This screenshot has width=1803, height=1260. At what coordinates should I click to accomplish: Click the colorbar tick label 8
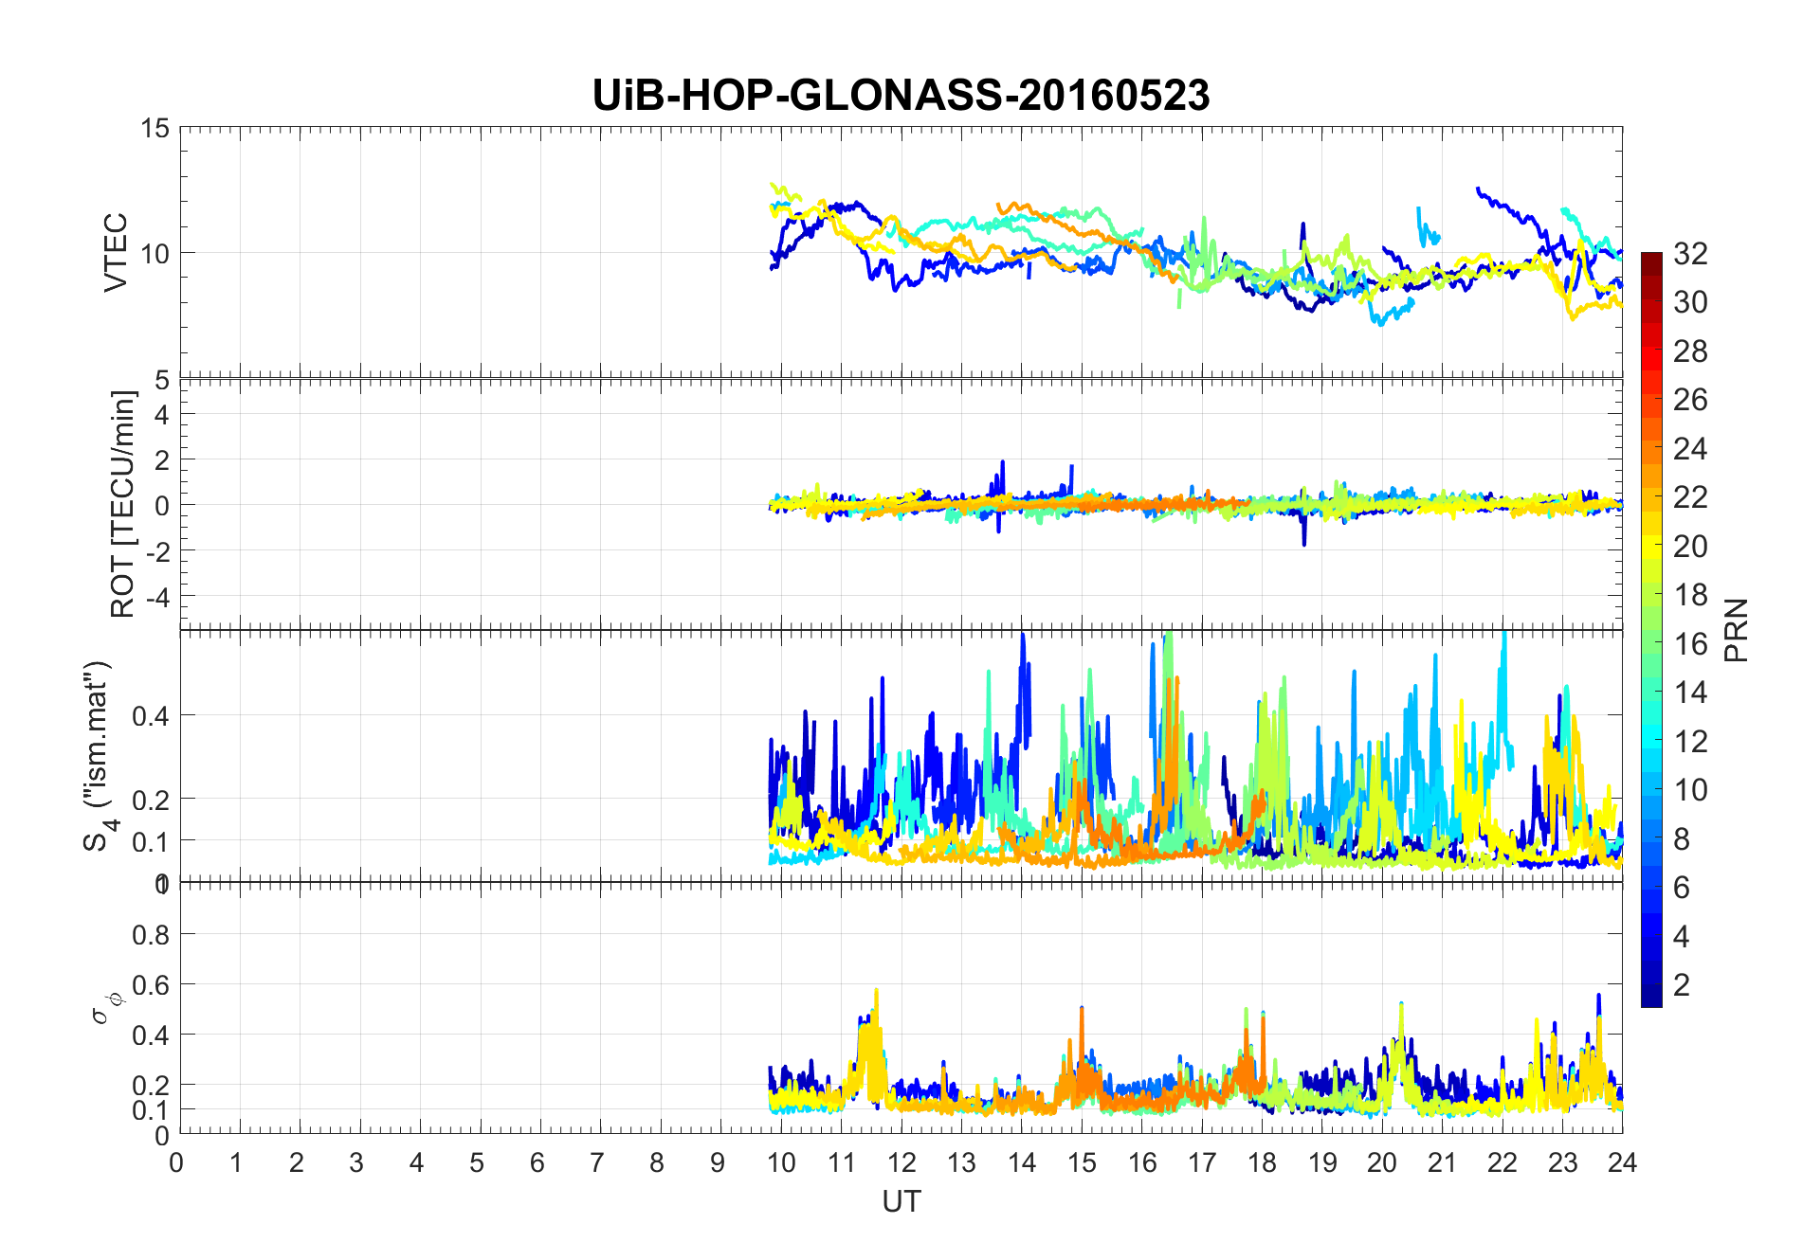point(1682,838)
